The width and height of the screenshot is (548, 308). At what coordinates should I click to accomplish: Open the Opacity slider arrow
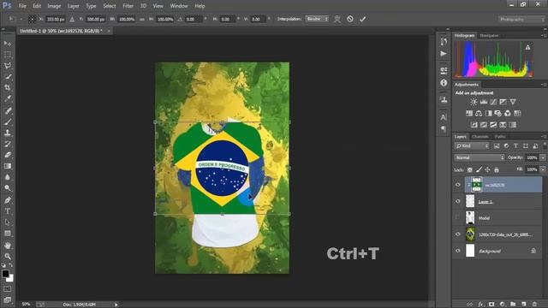click(x=543, y=157)
